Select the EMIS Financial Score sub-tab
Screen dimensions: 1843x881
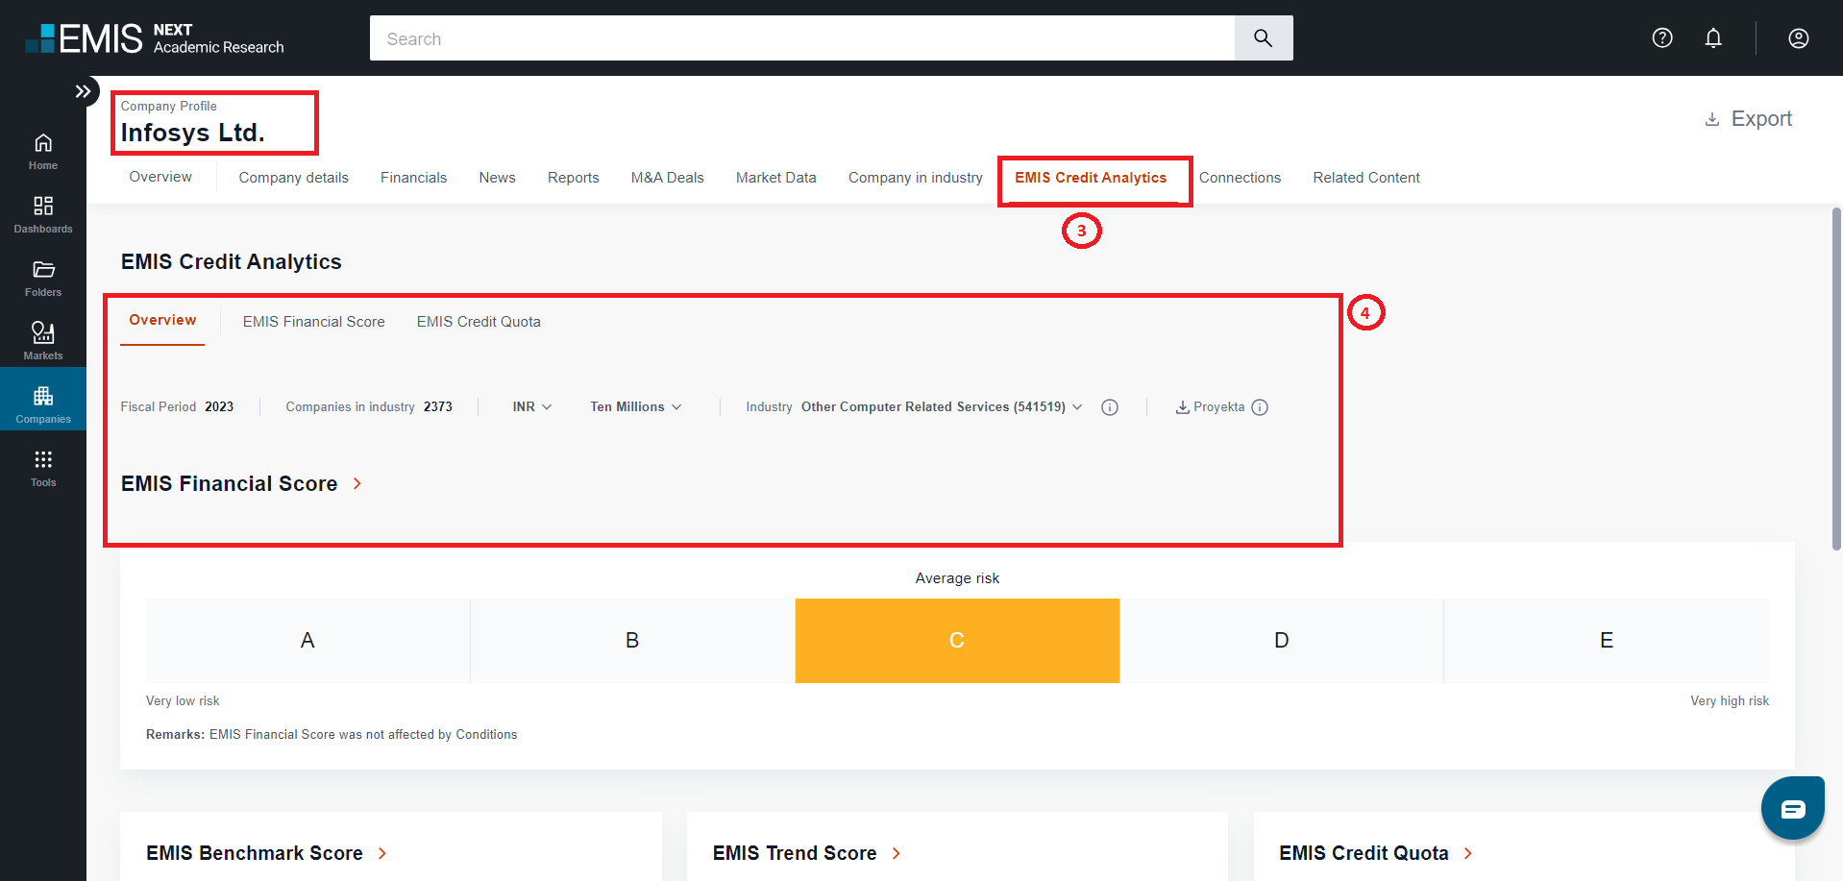click(314, 322)
